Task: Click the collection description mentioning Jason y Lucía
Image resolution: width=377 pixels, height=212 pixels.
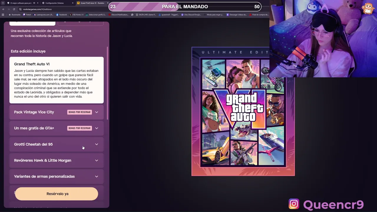Action: point(42,33)
